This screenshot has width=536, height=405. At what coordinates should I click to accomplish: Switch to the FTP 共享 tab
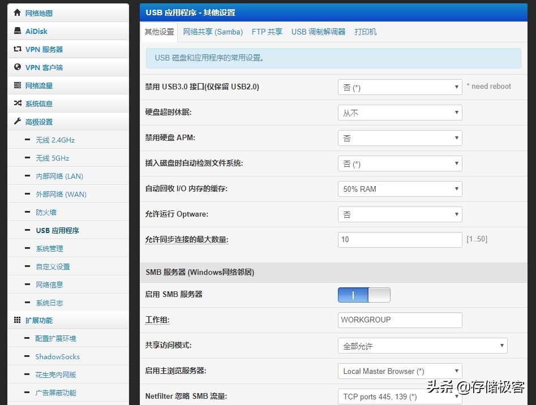pos(267,32)
